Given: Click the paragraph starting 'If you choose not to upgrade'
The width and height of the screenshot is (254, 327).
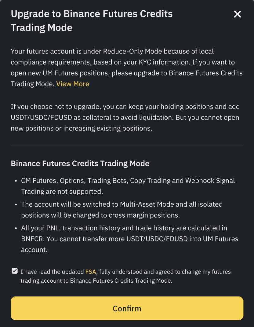Looking at the screenshot, I should [x=125, y=117].
